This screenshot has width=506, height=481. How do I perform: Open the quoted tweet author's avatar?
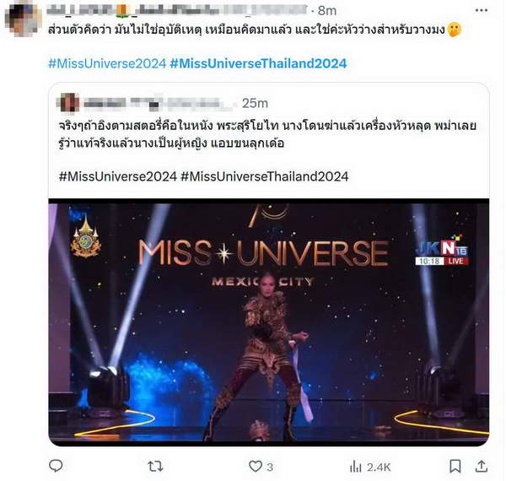click(68, 103)
